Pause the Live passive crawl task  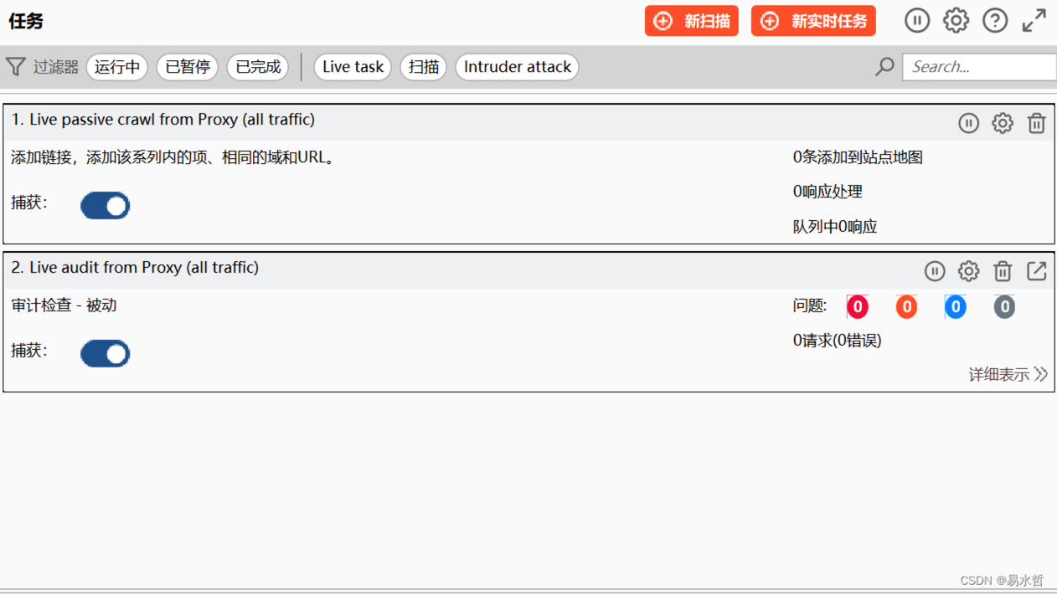[x=968, y=123]
